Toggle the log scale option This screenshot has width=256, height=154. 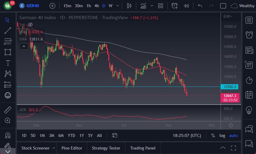(222, 135)
